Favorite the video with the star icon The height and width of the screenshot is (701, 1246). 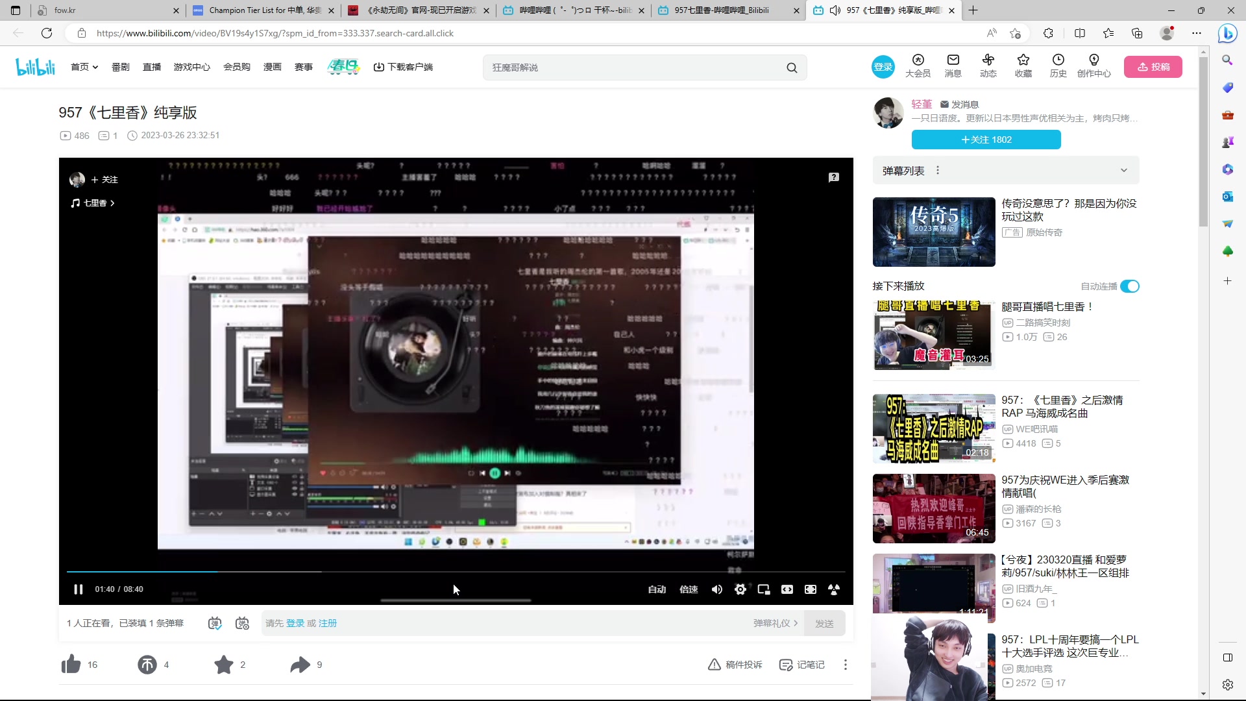point(224,665)
